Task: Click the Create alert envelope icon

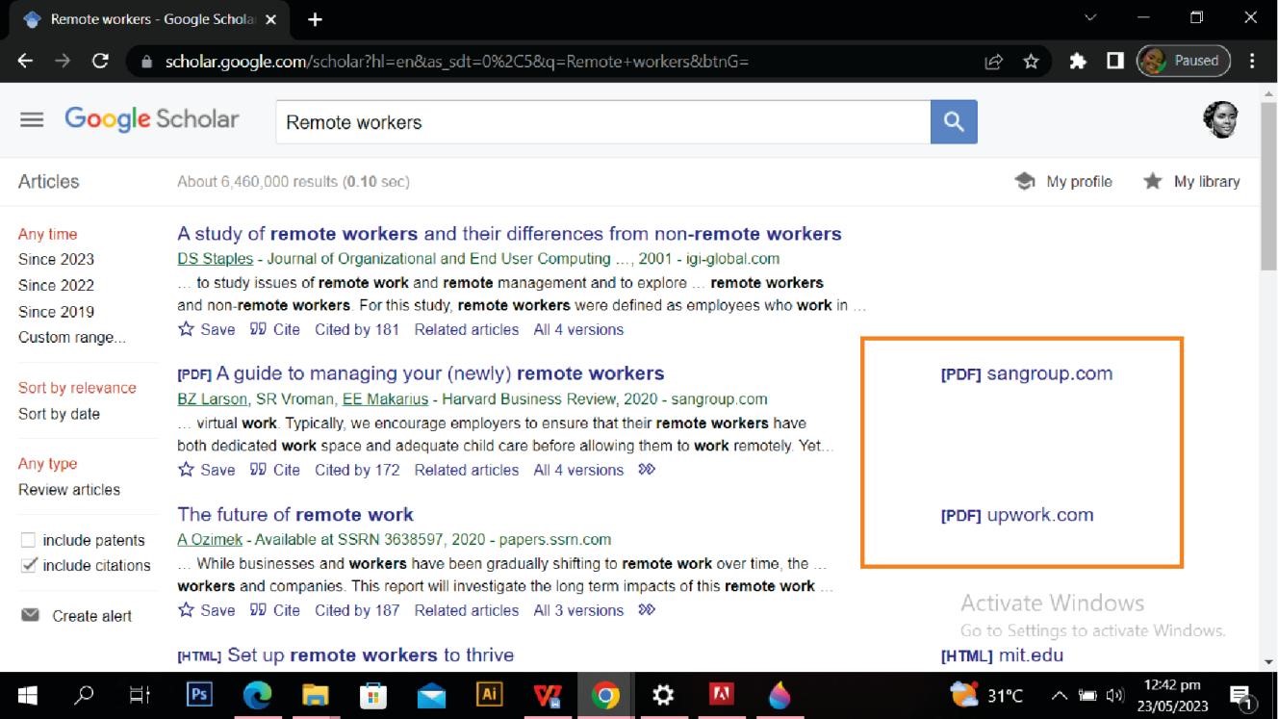Action: coord(30,615)
